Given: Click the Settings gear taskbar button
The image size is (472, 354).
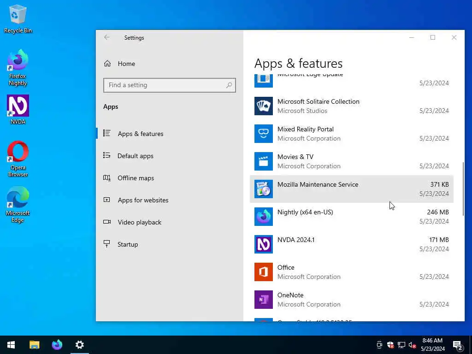Looking at the screenshot, I should tap(79, 345).
